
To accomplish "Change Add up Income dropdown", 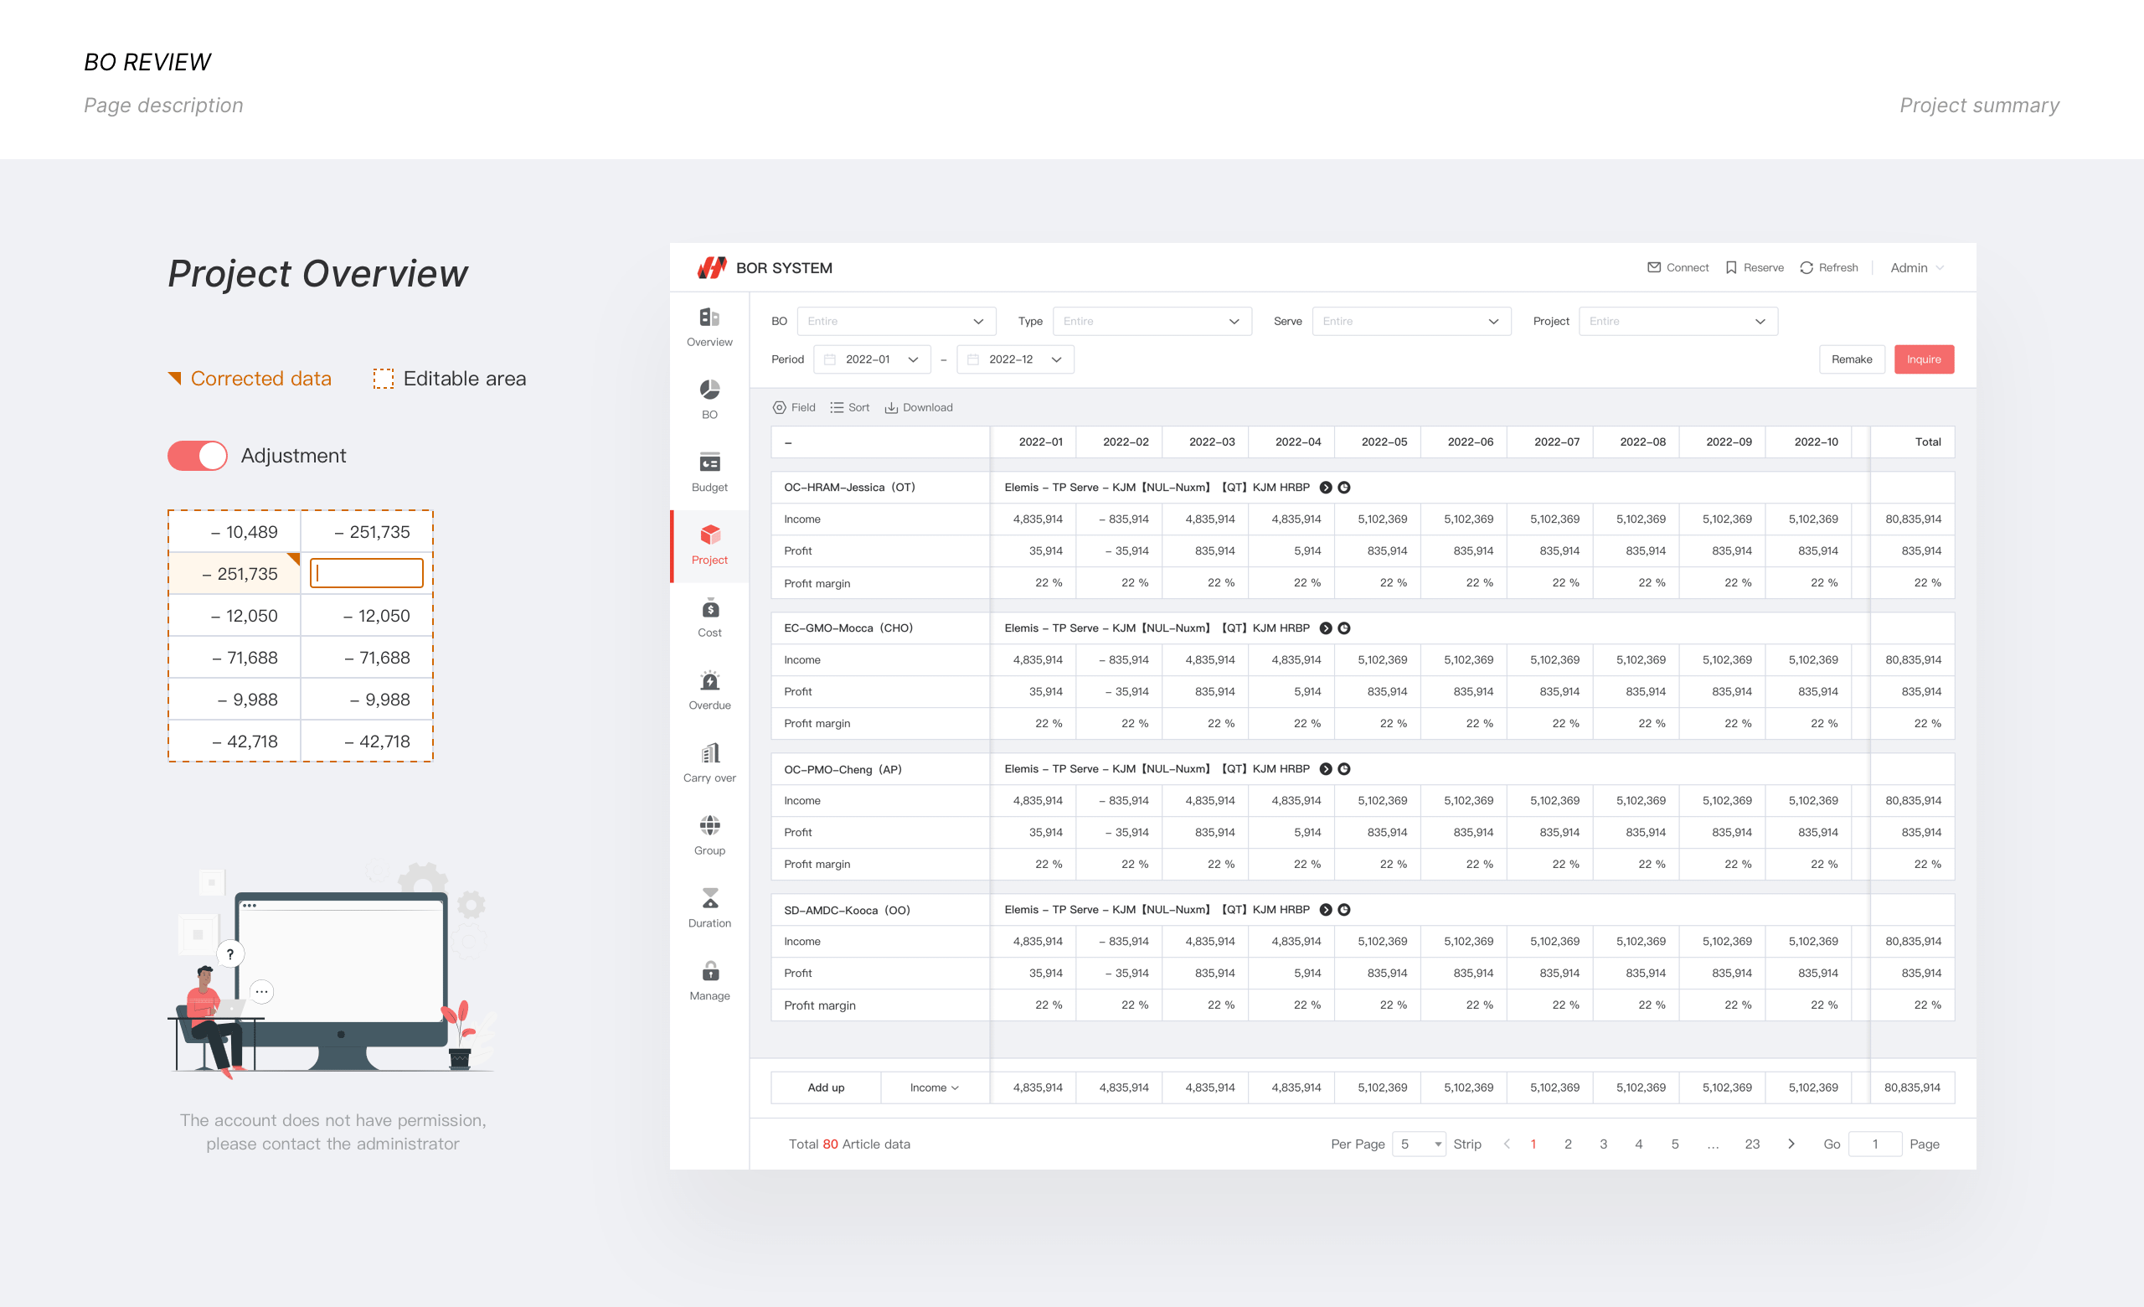I will coord(935,1087).
